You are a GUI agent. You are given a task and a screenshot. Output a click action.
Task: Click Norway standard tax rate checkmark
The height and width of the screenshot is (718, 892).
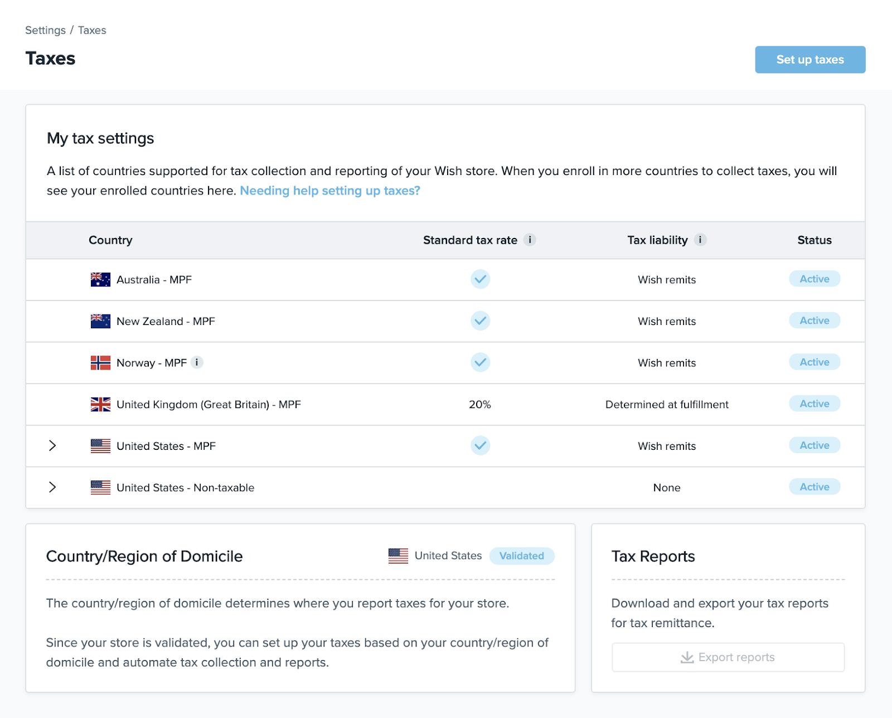(480, 362)
